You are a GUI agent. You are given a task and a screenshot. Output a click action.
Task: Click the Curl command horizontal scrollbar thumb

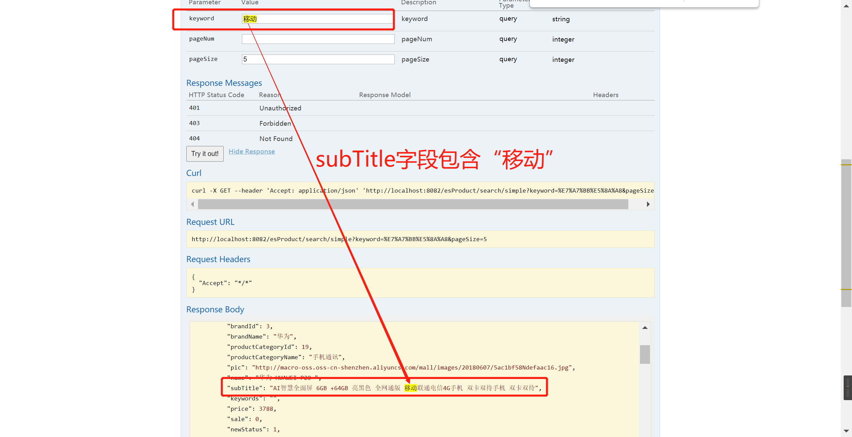(x=413, y=204)
